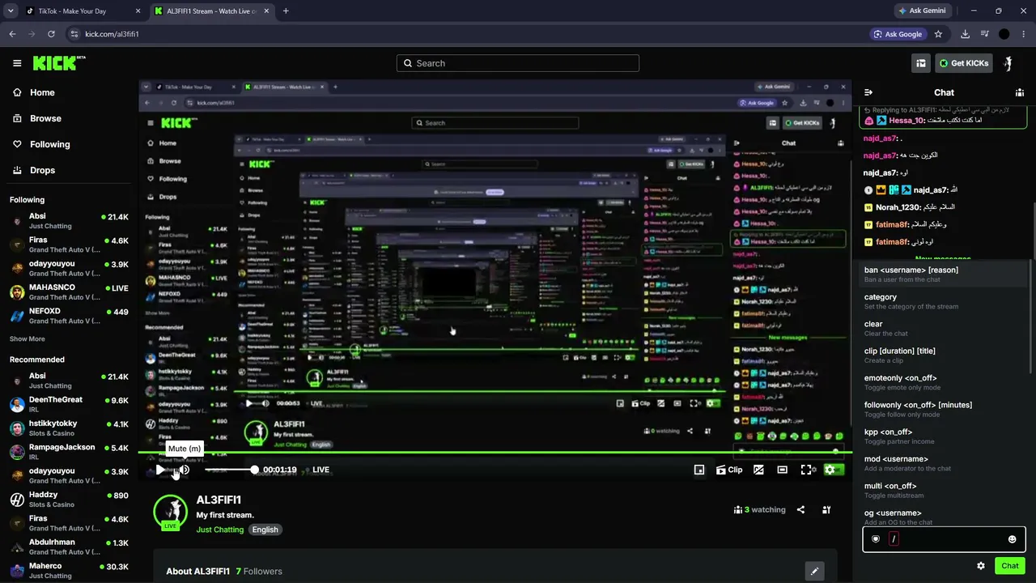This screenshot has width=1036, height=583.
Task: Open DeenTheGreat's recommended channel
Action: (69, 404)
